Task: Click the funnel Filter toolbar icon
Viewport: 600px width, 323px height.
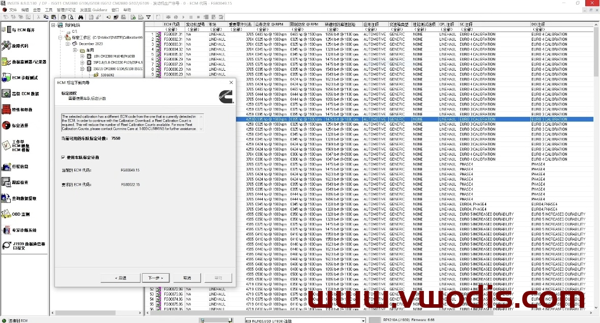Action: [x=149, y=17]
